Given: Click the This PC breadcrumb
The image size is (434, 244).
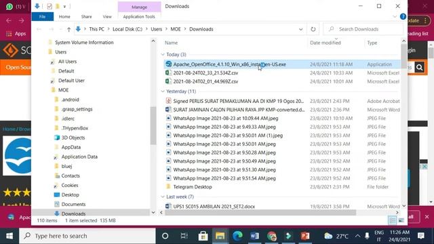Looking at the screenshot, I should point(96,29).
